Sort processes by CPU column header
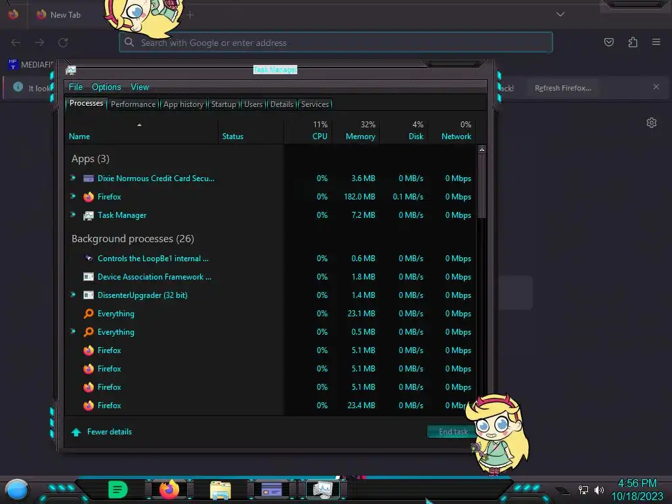Image resolution: width=672 pixels, height=504 pixels. click(x=308, y=131)
